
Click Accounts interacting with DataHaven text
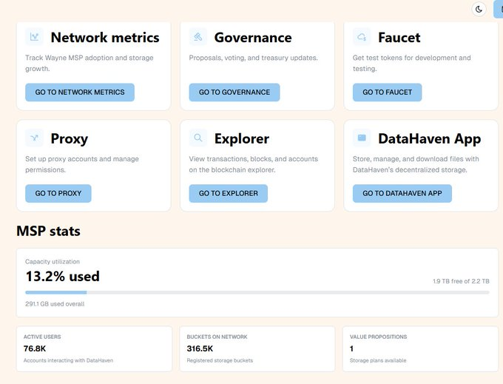68,360
